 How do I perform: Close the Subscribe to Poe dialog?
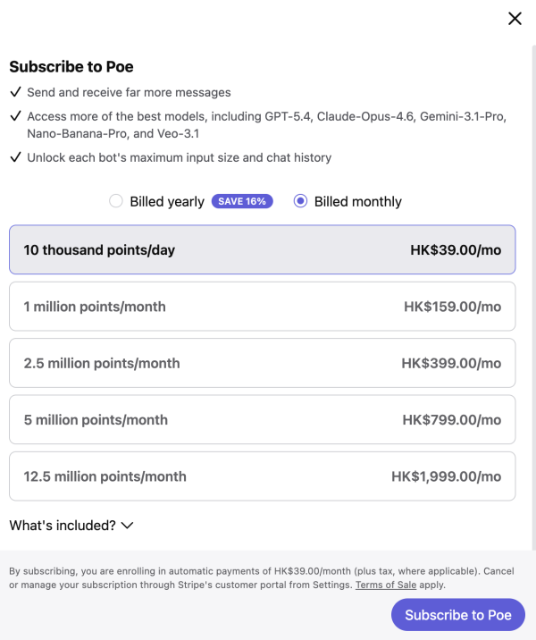(x=515, y=19)
